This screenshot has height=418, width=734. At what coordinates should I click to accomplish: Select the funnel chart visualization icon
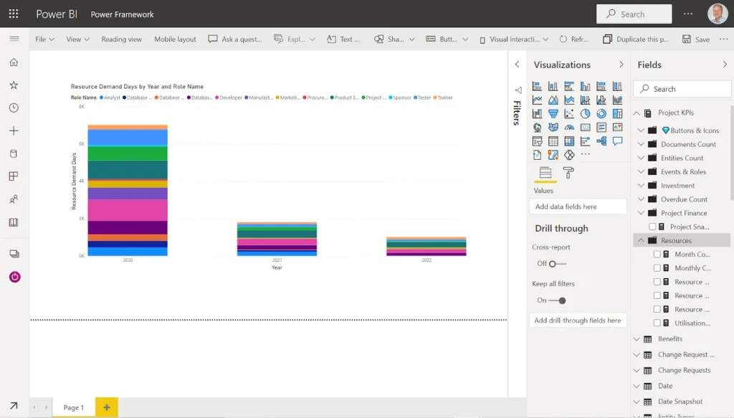click(553, 114)
